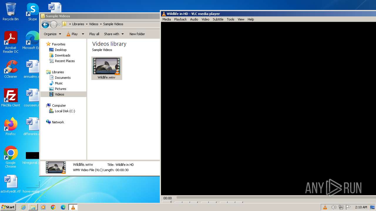The width and height of the screenshot is (376, 211).
Task: Open the VLC Subtitle menu
Action: 218,19
